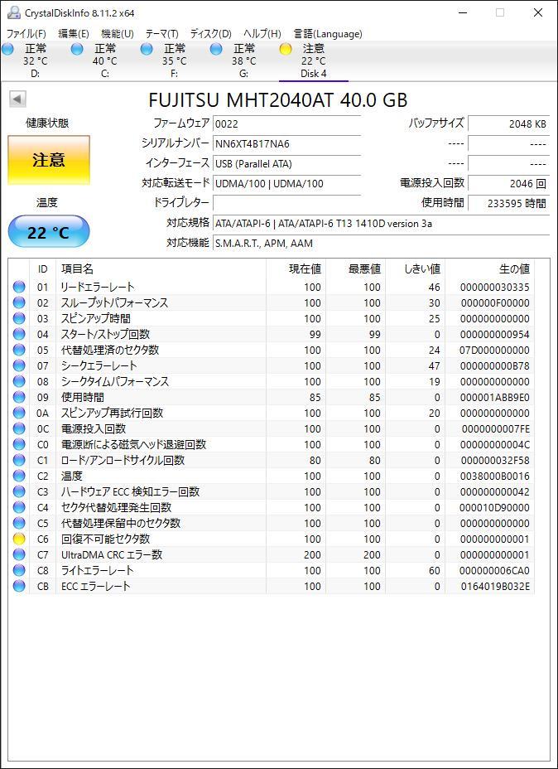The width and height of the screenshot is (558, 769).
Task: Select the ライトエラーレート row name
Action: point(97,570)
